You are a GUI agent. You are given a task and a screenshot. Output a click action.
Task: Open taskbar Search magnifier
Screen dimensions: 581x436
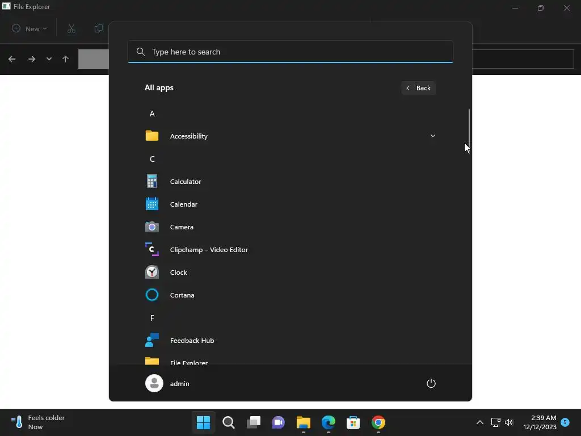(229, 422)
